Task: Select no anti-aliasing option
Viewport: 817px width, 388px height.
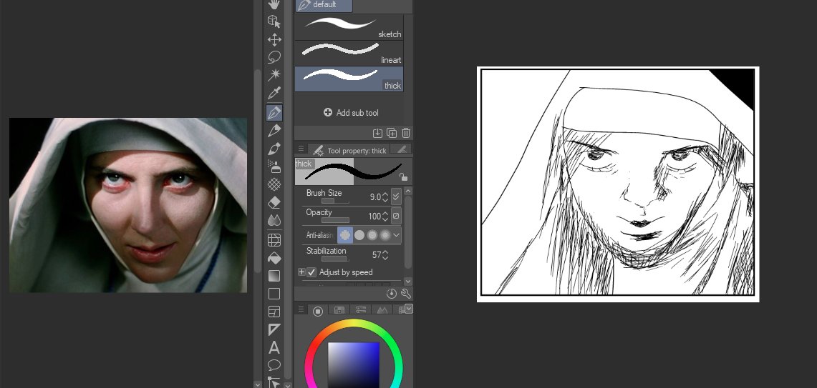Action: tap(345, 235)
